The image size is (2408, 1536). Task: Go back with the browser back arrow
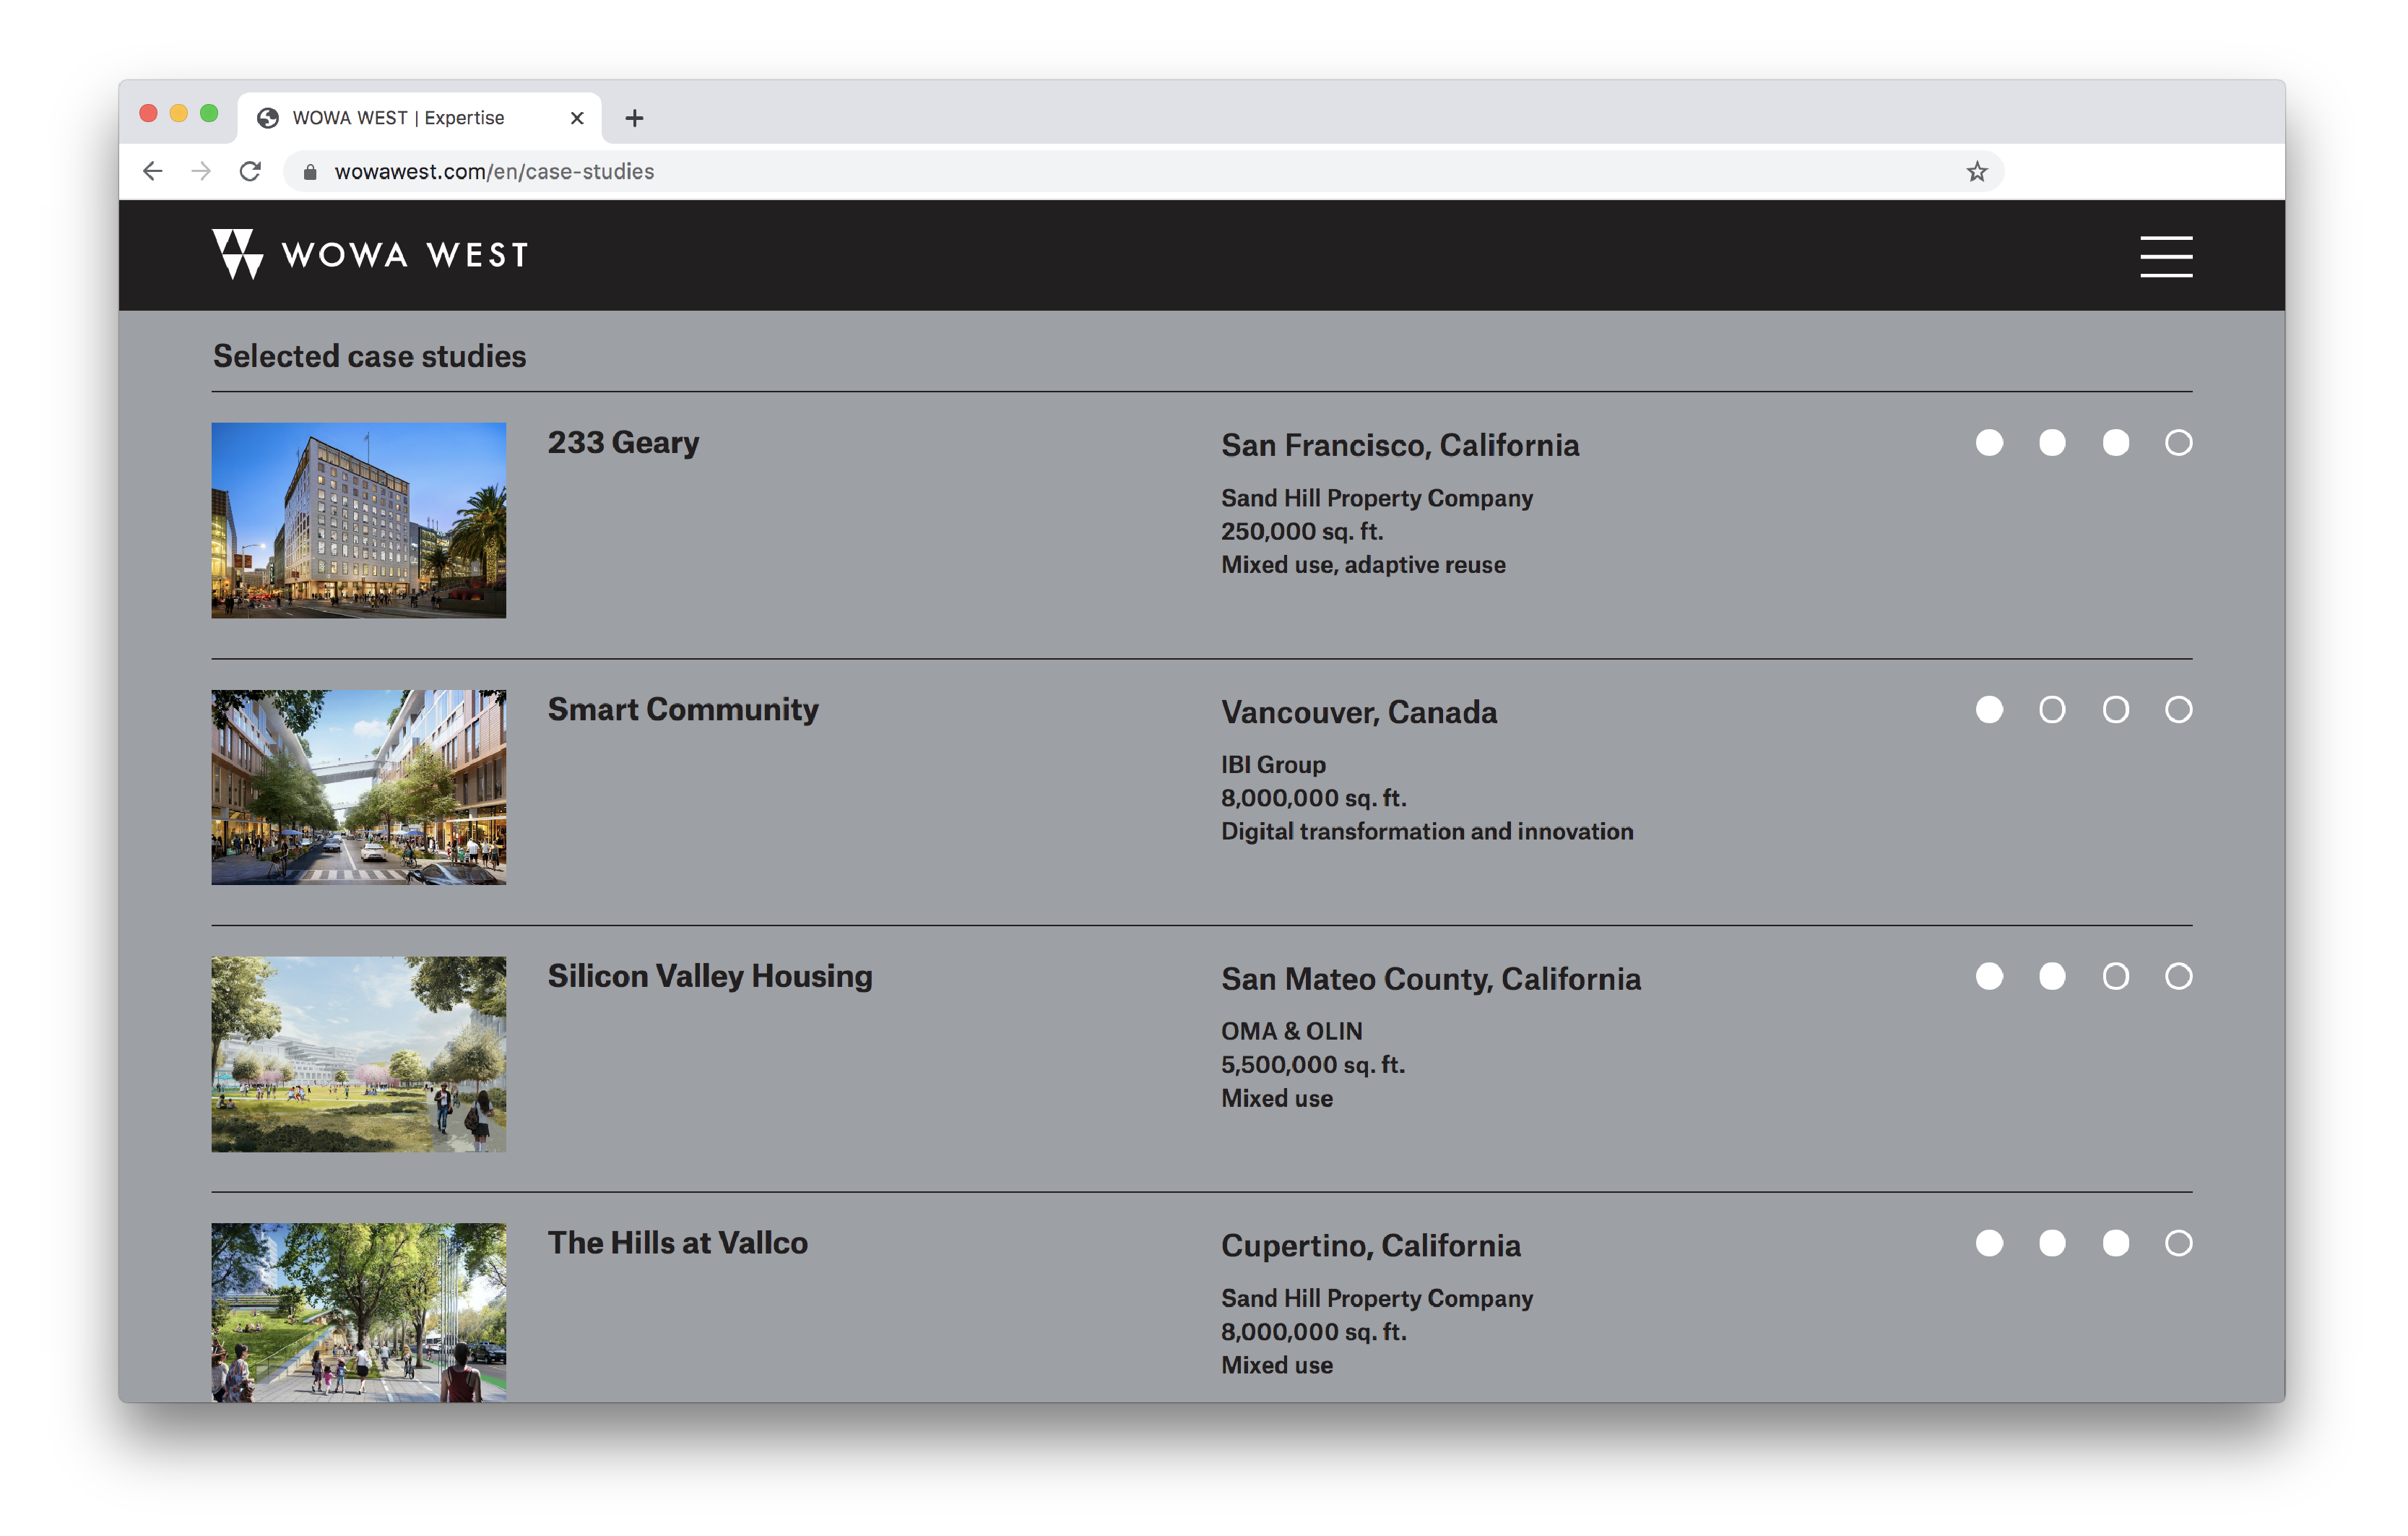[x=153, y=171]
